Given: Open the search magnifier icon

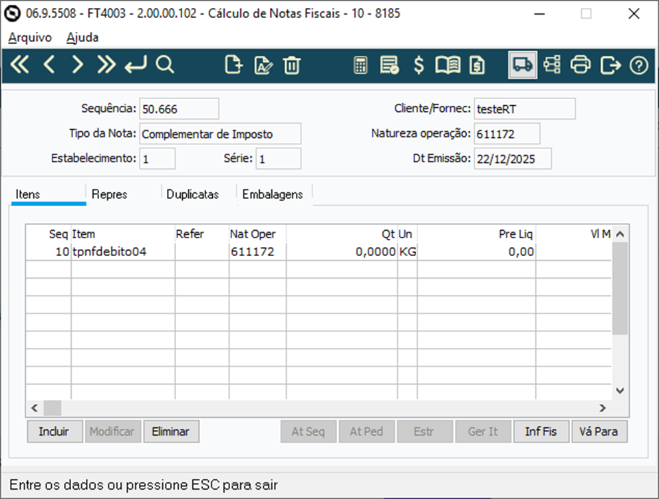Looking at the screenshot, I should tap(165, 65).
